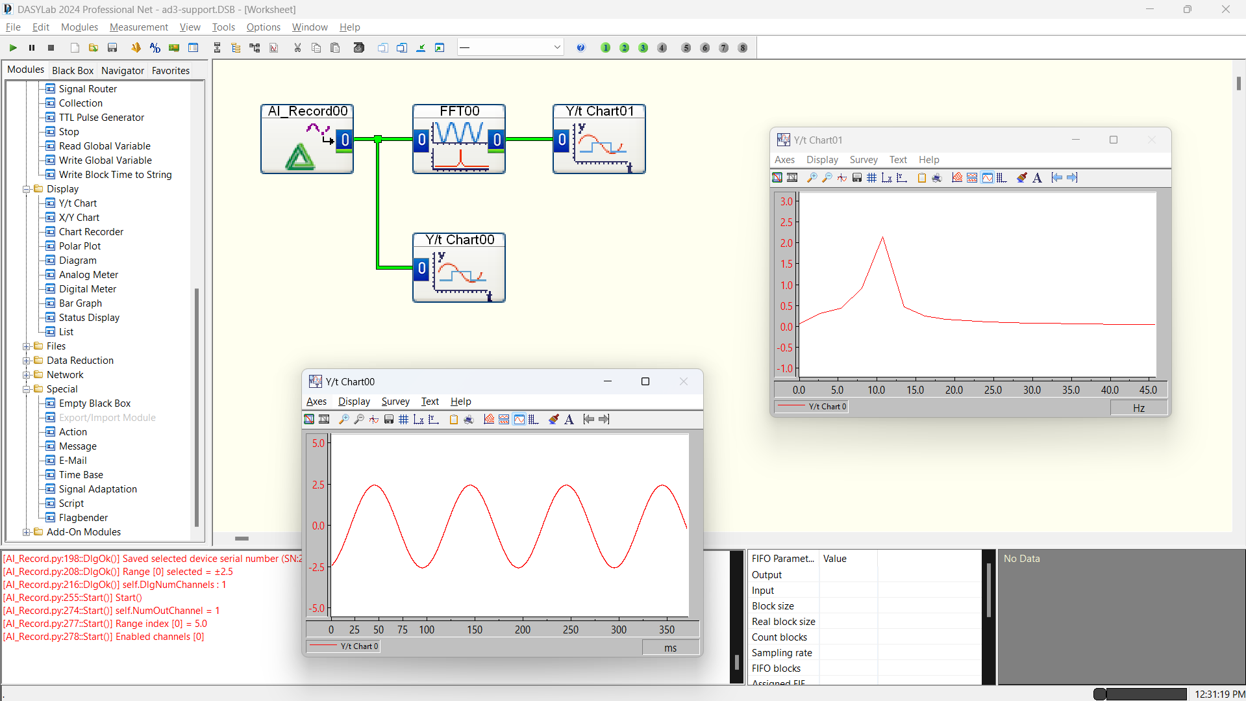Expand the Add-On Modules folder
The image size is (1246, 701).
pos(26,531)
